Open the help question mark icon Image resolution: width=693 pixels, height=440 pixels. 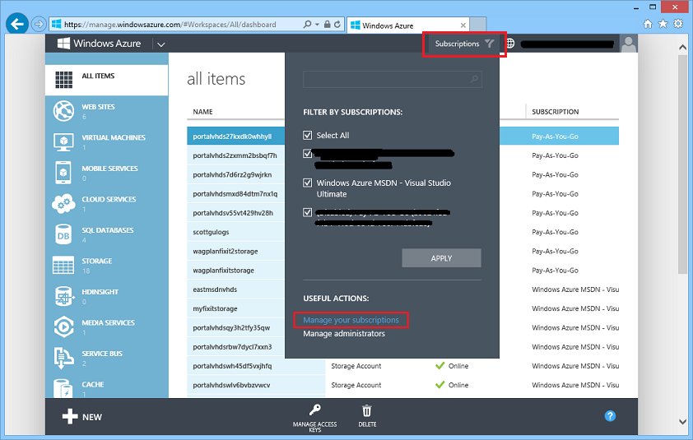[x=610, y=415]
